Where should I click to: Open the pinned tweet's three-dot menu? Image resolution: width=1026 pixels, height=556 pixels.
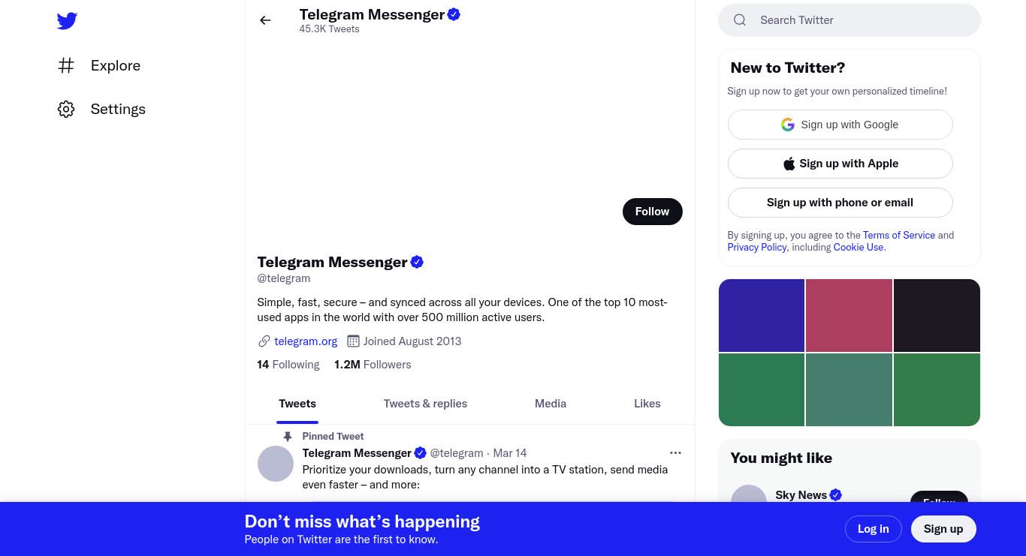(x=675, y=452)
